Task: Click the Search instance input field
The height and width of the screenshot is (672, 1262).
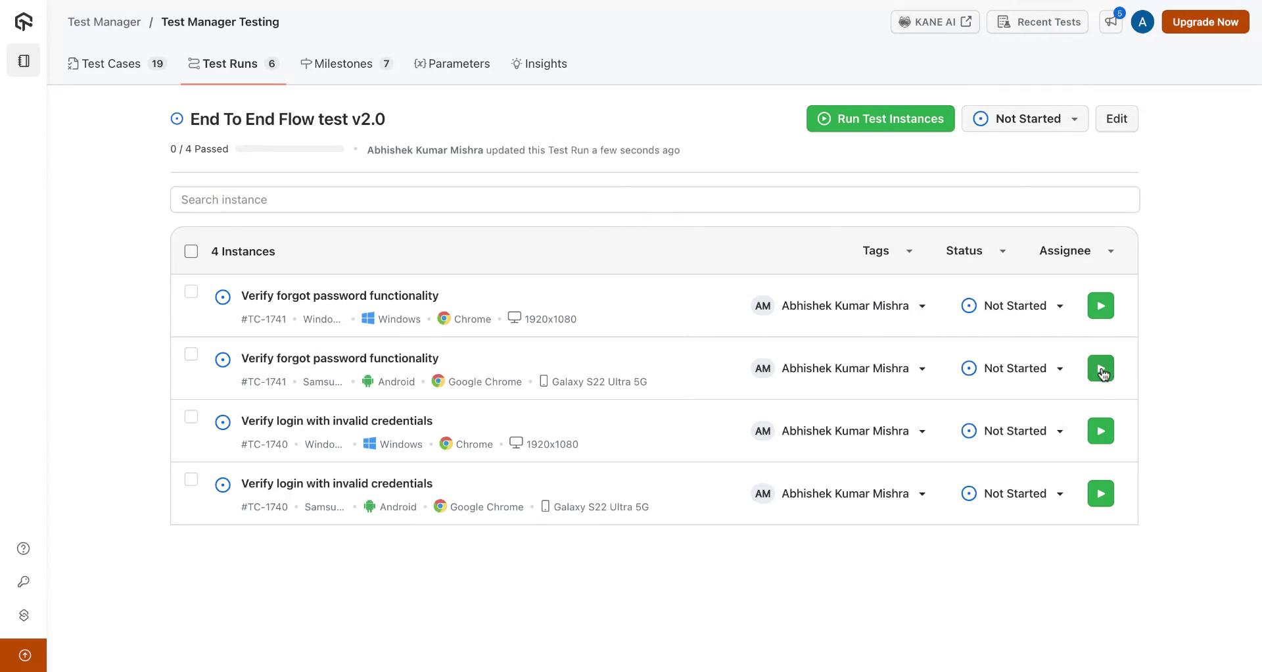Action: point(654,200)
